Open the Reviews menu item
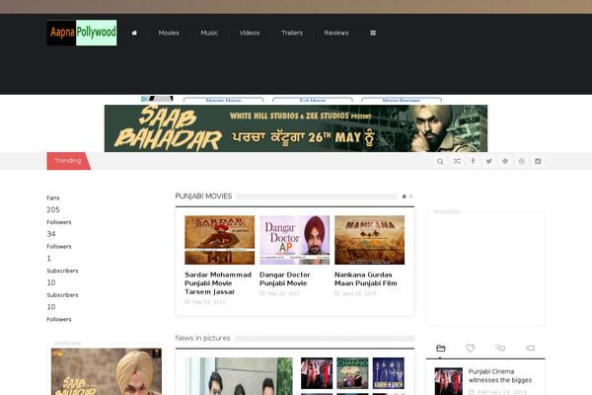 point(336,33)
